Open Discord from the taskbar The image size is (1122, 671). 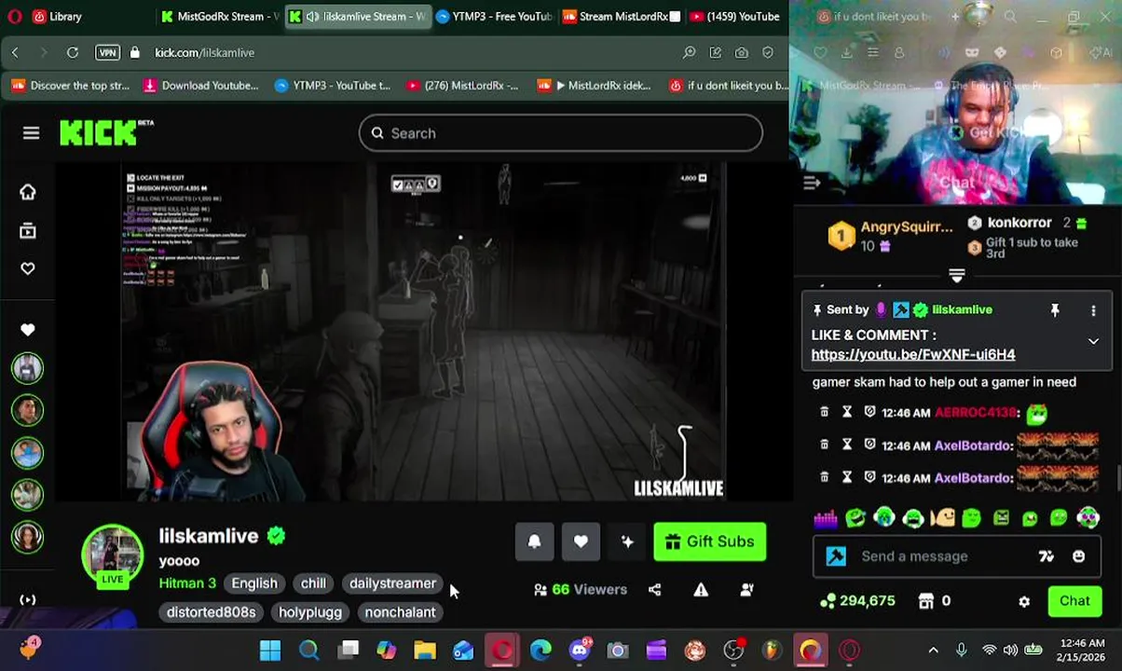click(580, 650)
